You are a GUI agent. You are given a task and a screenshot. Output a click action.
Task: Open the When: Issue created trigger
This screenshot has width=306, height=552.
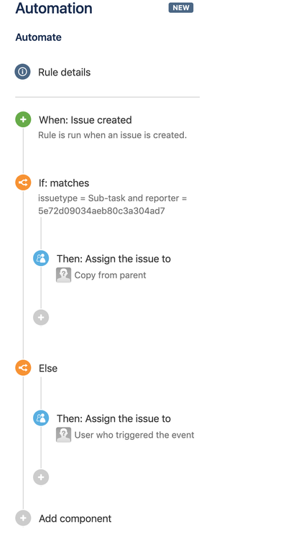pyautogui.click(x=85, y=120)
